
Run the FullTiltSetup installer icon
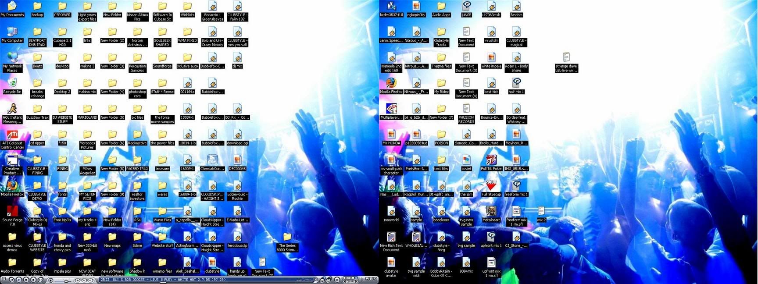(491, 188)
